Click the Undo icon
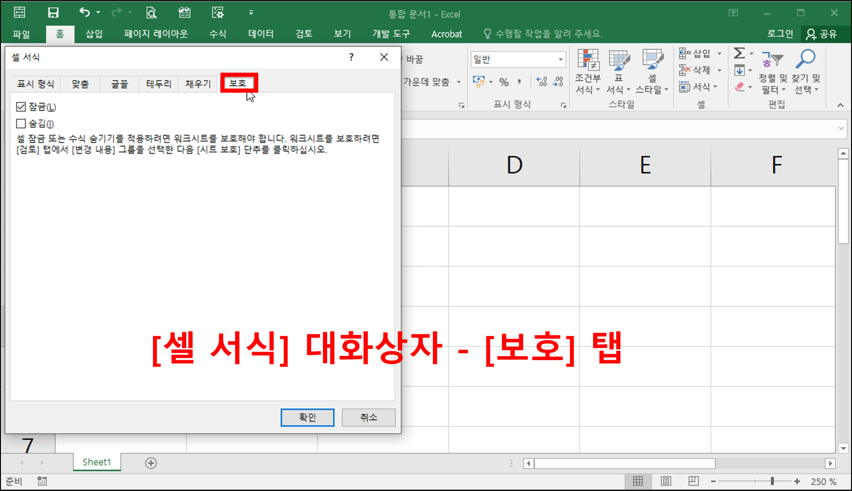The width and height of the screenshot is (852, 491). pyautogui.click(x=84, y=12)
